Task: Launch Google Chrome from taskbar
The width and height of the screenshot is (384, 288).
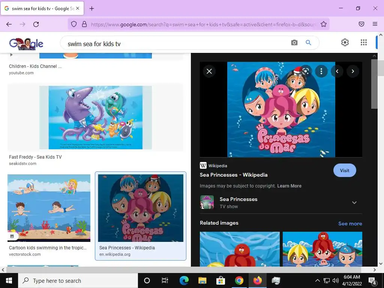Action: click(239, 280)
